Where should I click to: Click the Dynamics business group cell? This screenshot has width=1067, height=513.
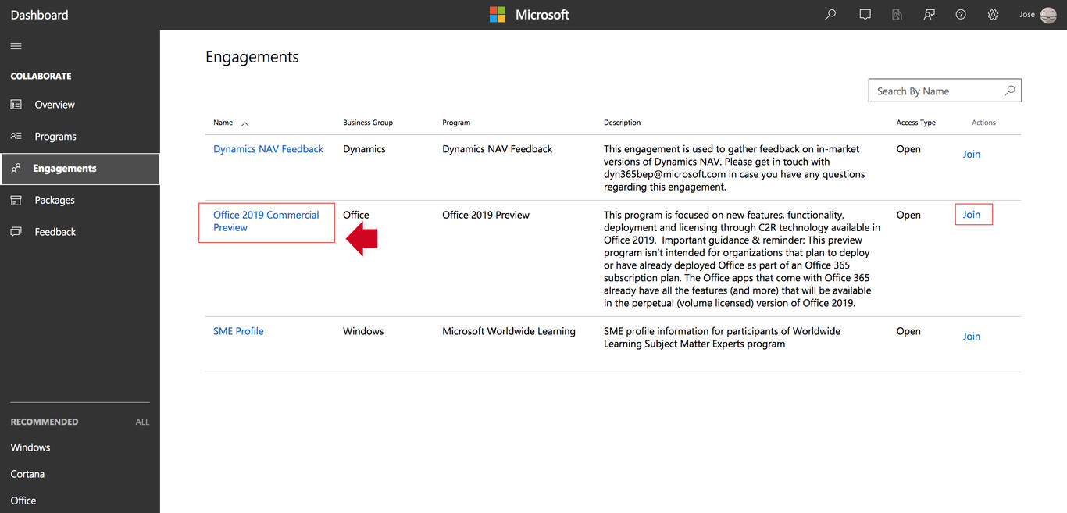(x=364, y=149)
